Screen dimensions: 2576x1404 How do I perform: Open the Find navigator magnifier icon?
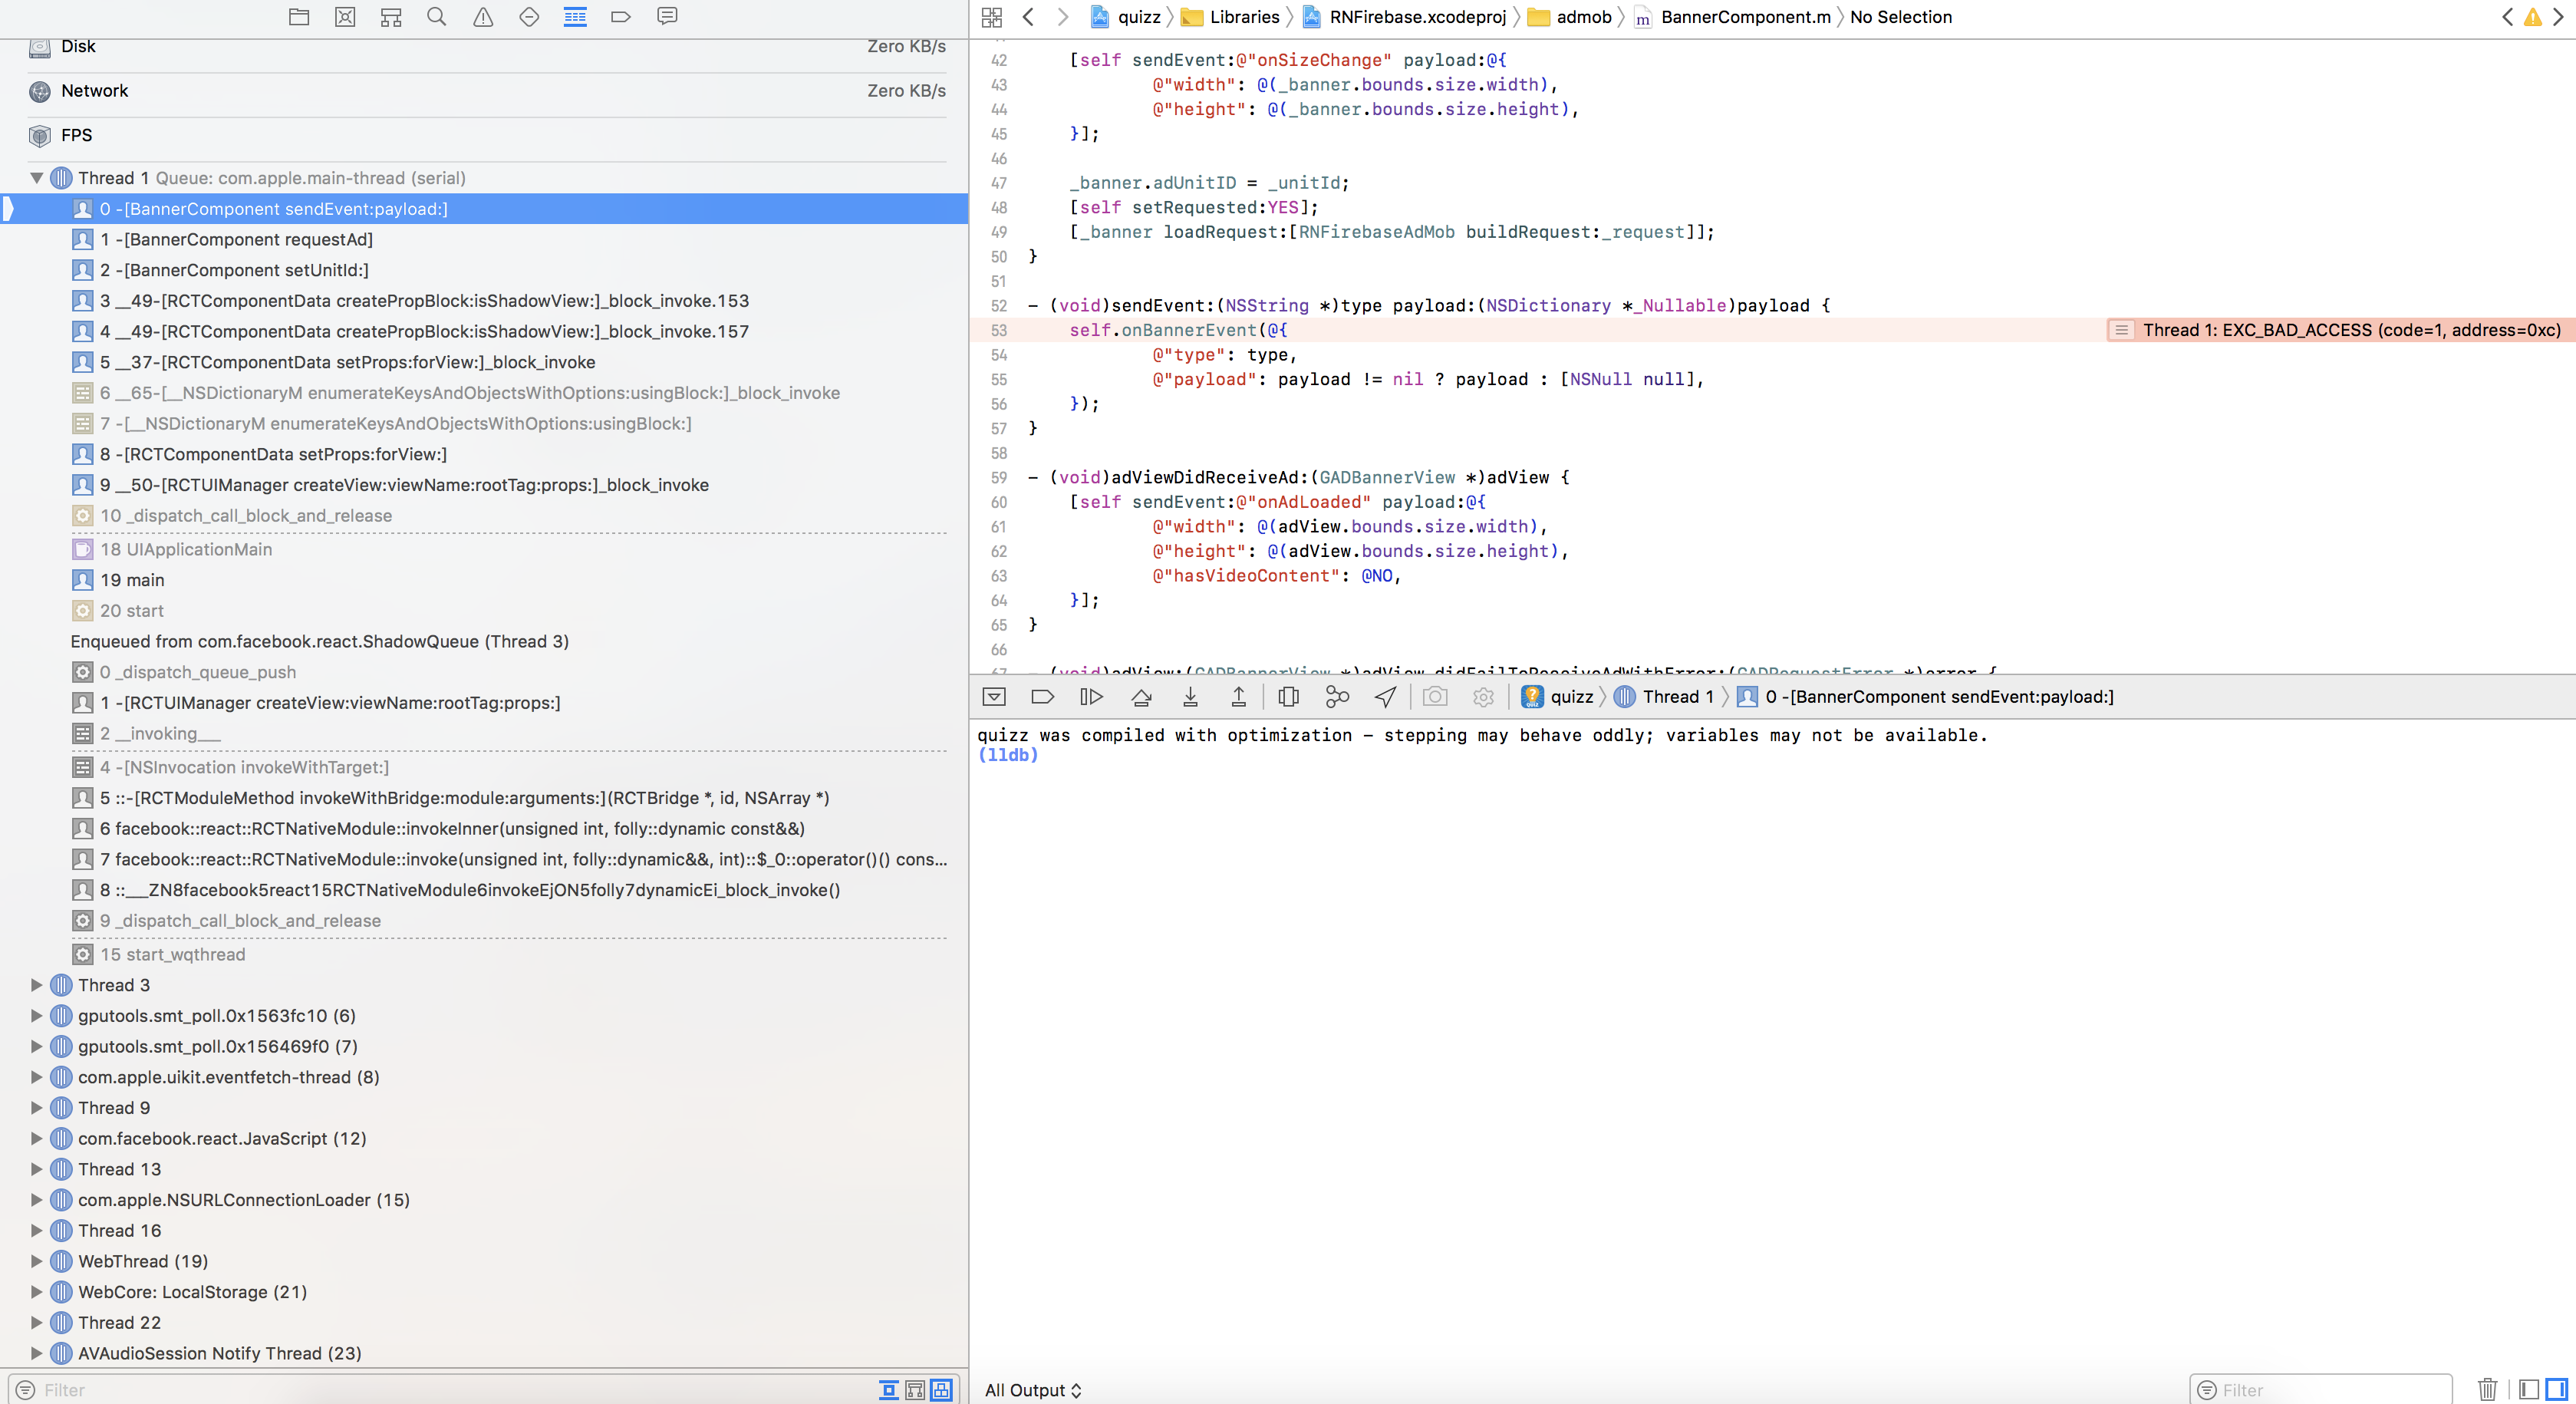[x=437, y=16]
